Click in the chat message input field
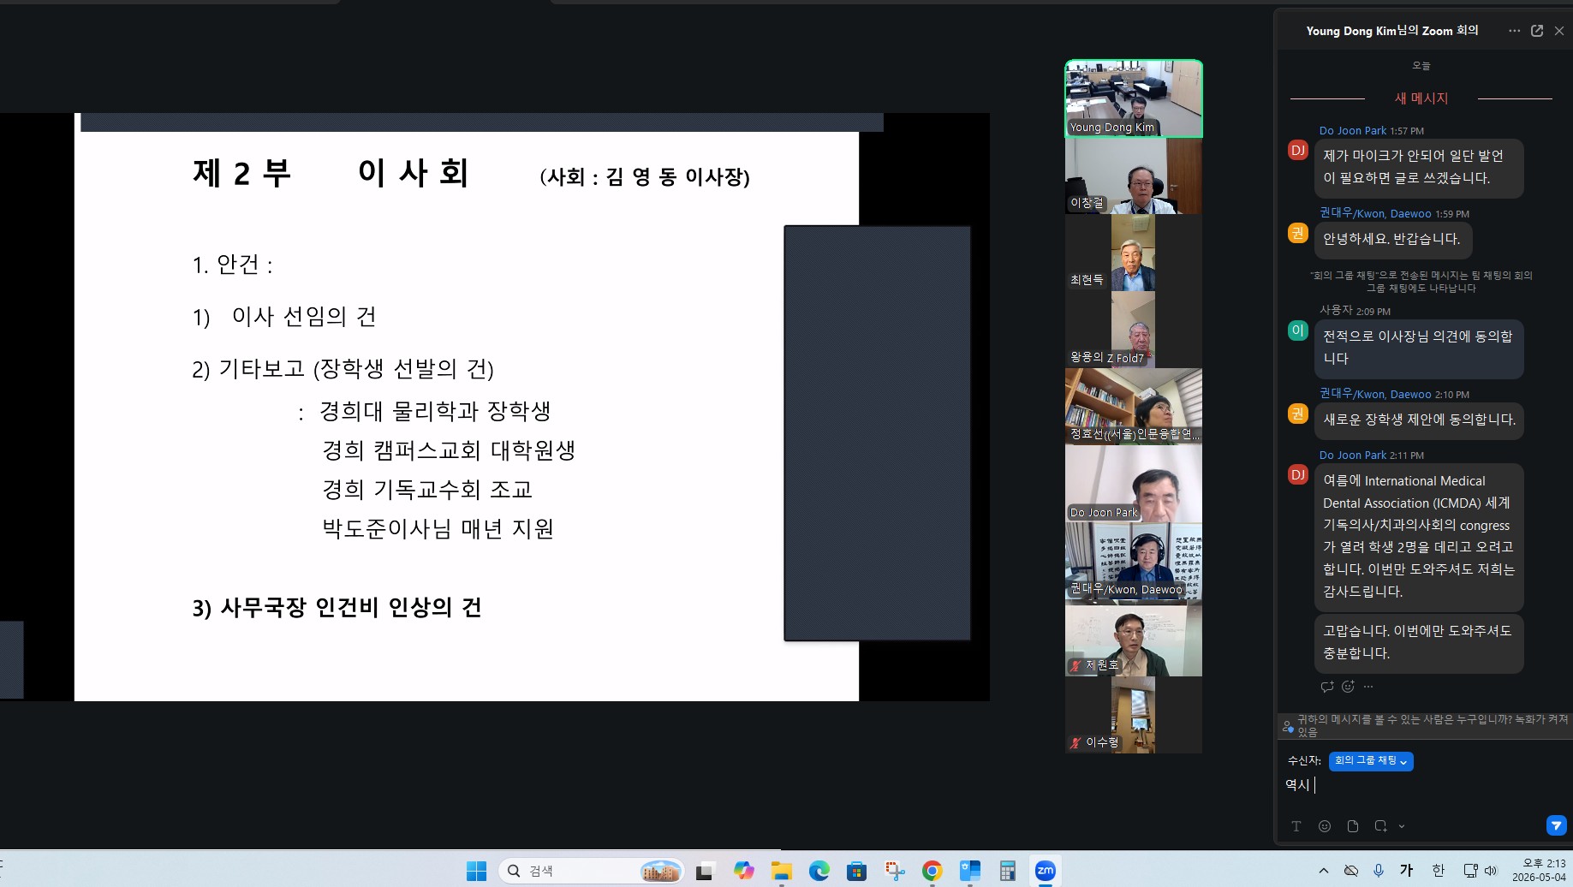 (x=1423, y=784)
